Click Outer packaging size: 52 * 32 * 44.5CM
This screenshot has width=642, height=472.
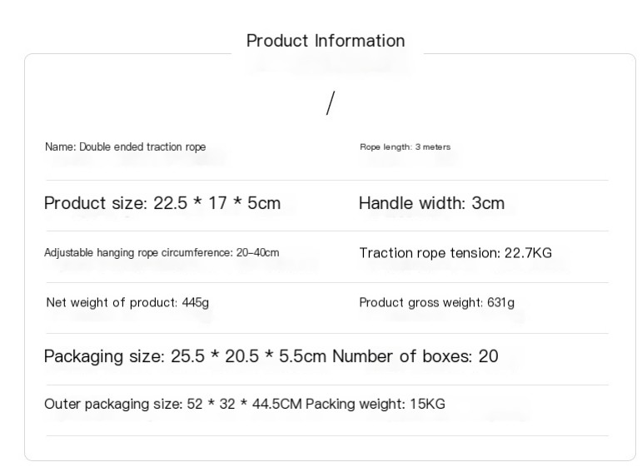point(173,404)
